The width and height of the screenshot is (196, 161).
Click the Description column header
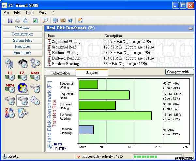pos(147,36)
